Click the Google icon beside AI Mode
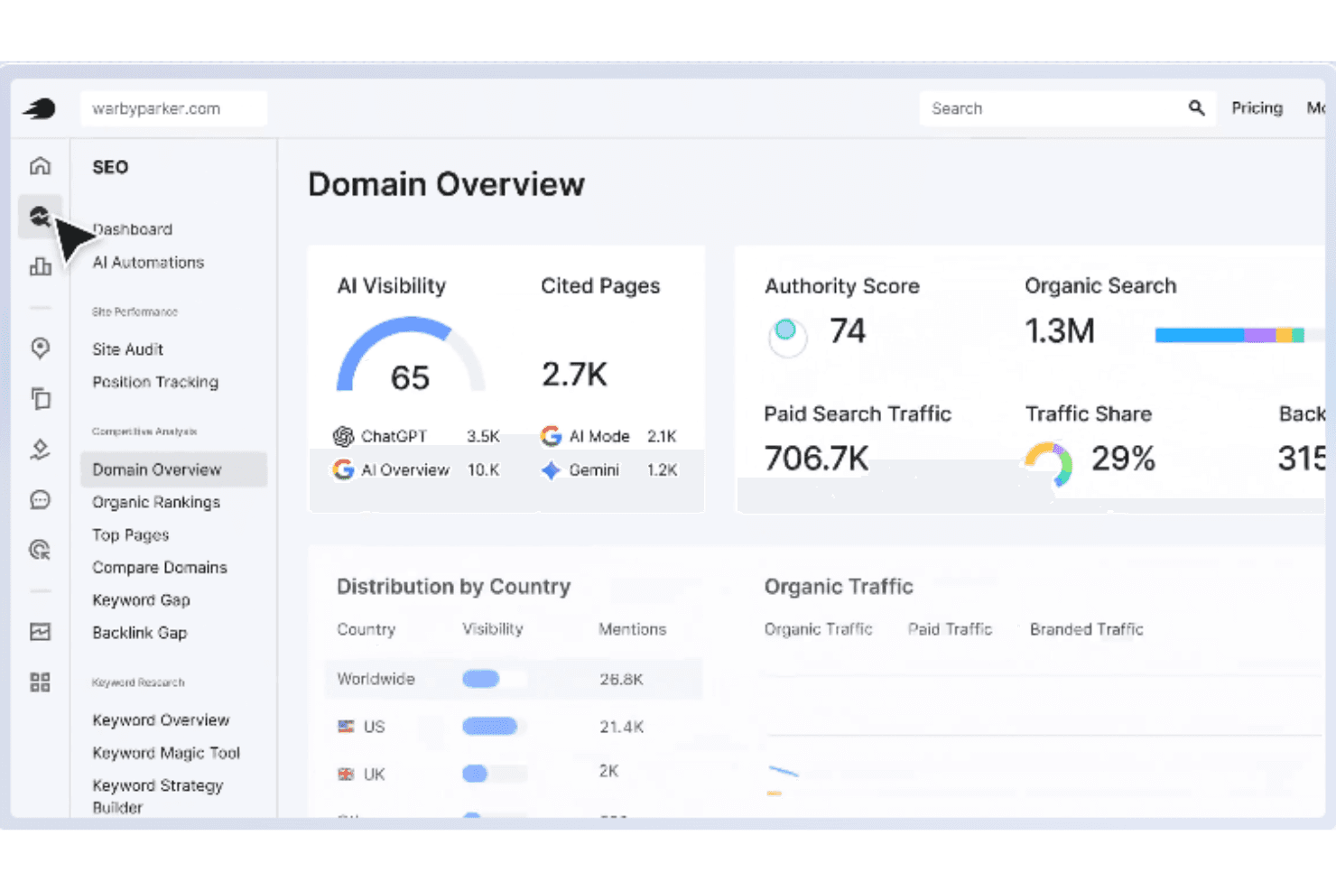 tap(551, 436)
